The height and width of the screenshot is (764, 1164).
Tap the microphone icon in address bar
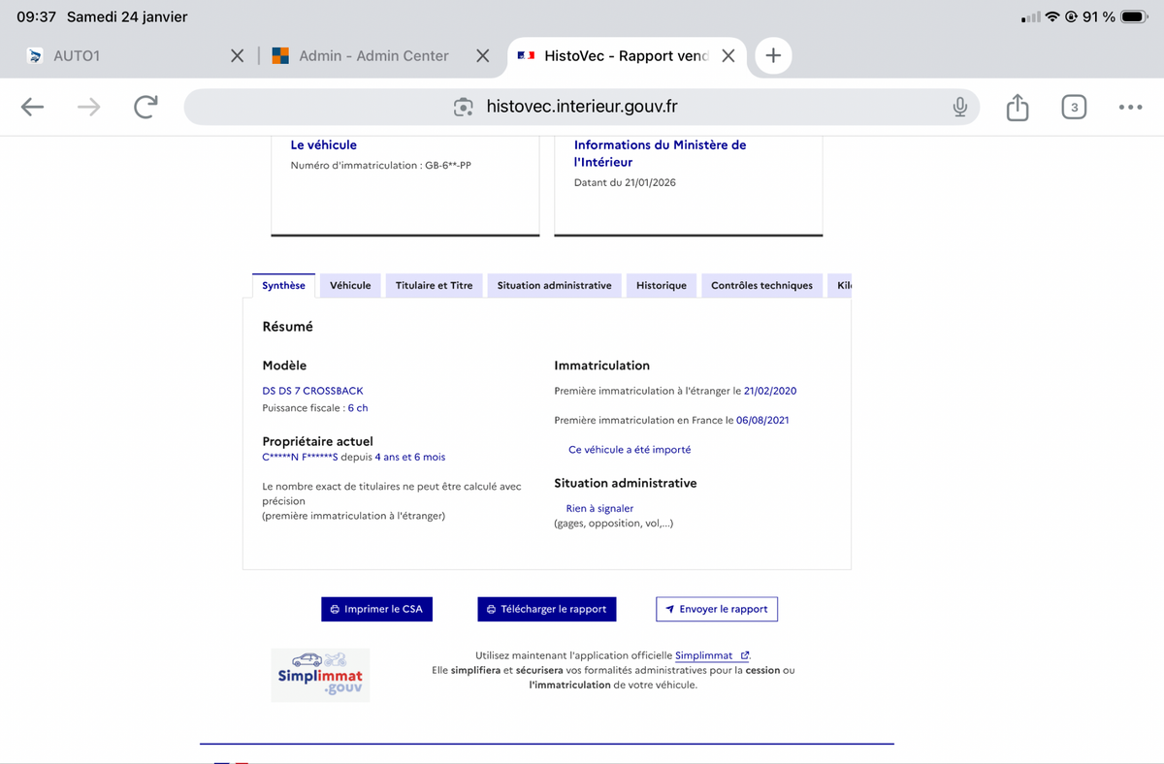point(959,108)
